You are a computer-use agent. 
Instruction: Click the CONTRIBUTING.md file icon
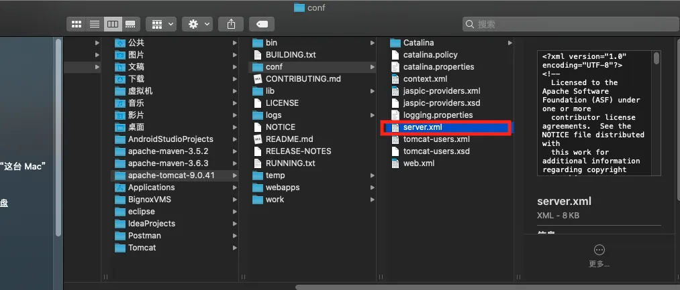coord(258,79)
